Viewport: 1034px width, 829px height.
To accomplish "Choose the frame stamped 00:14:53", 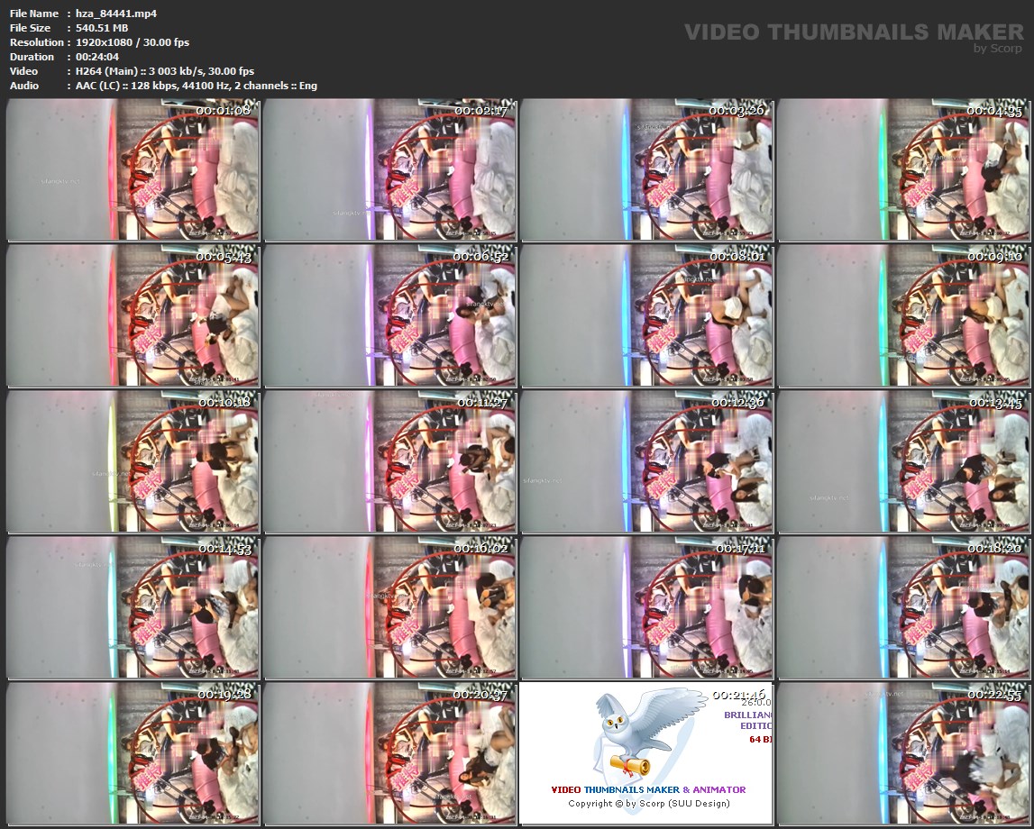I will click(133, 607).
